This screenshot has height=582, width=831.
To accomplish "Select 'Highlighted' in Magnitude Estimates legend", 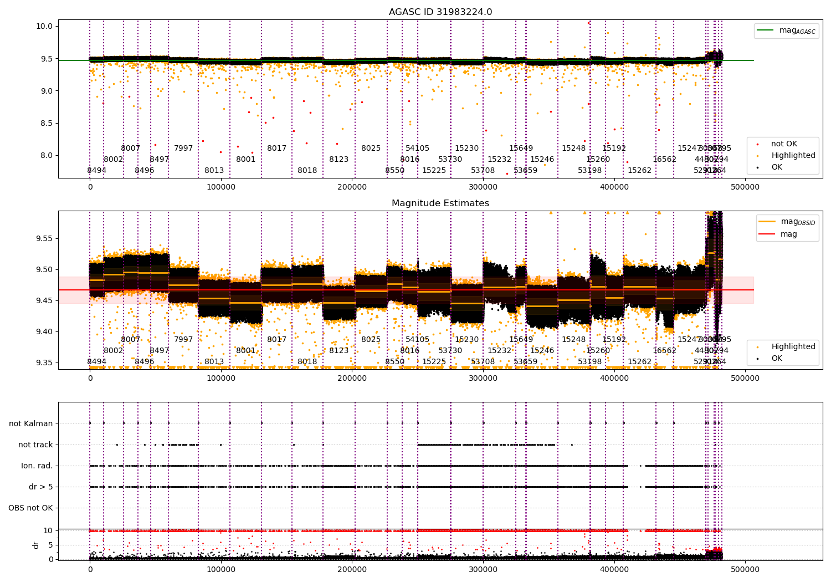I will (793, 347).
